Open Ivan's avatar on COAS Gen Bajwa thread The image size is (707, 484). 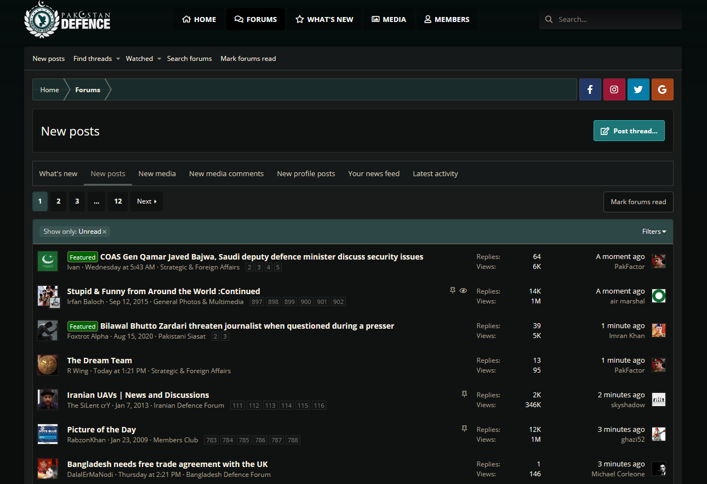(x=48, y=261)
